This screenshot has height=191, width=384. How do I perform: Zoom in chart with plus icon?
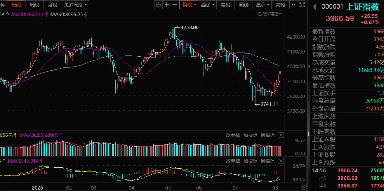[x=167, y=5]
